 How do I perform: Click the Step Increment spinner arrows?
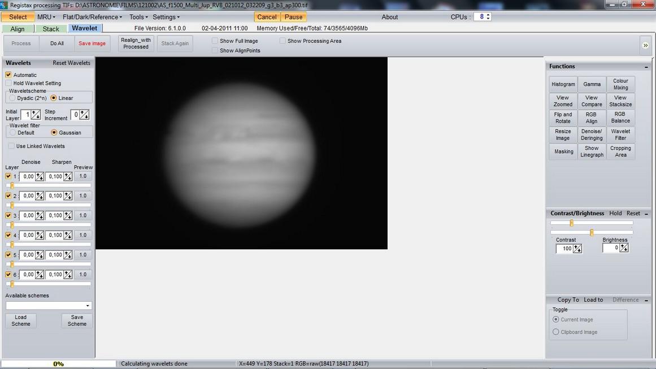(85, 115)
